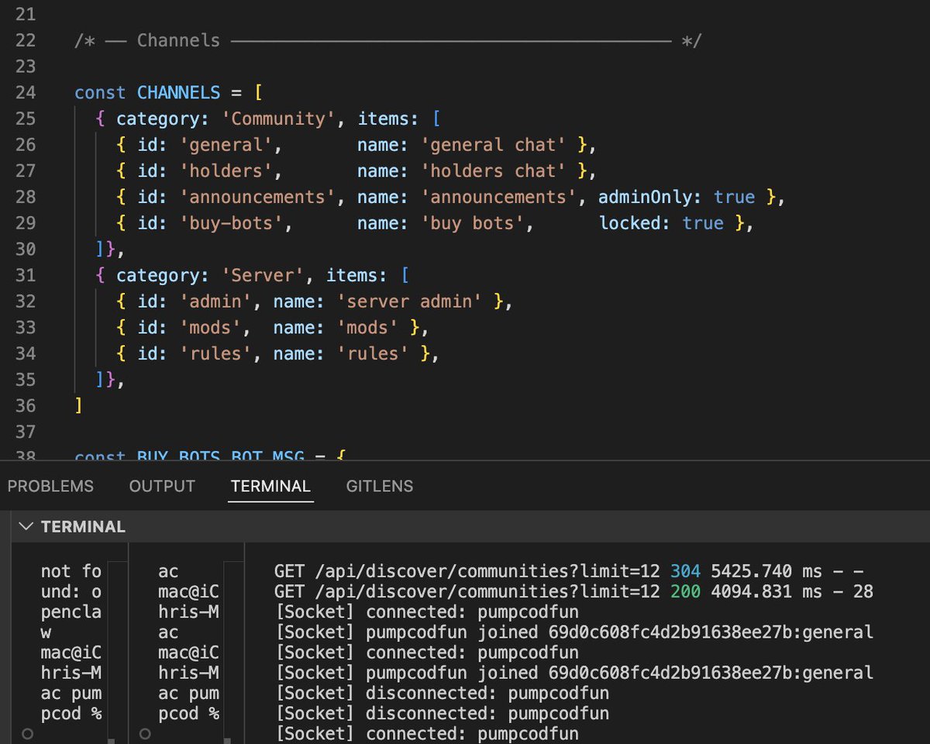The image size is (930, 744).
Task: Click line number 31 in the gutter
Action: pyautogui.click(x=25, y=275)
